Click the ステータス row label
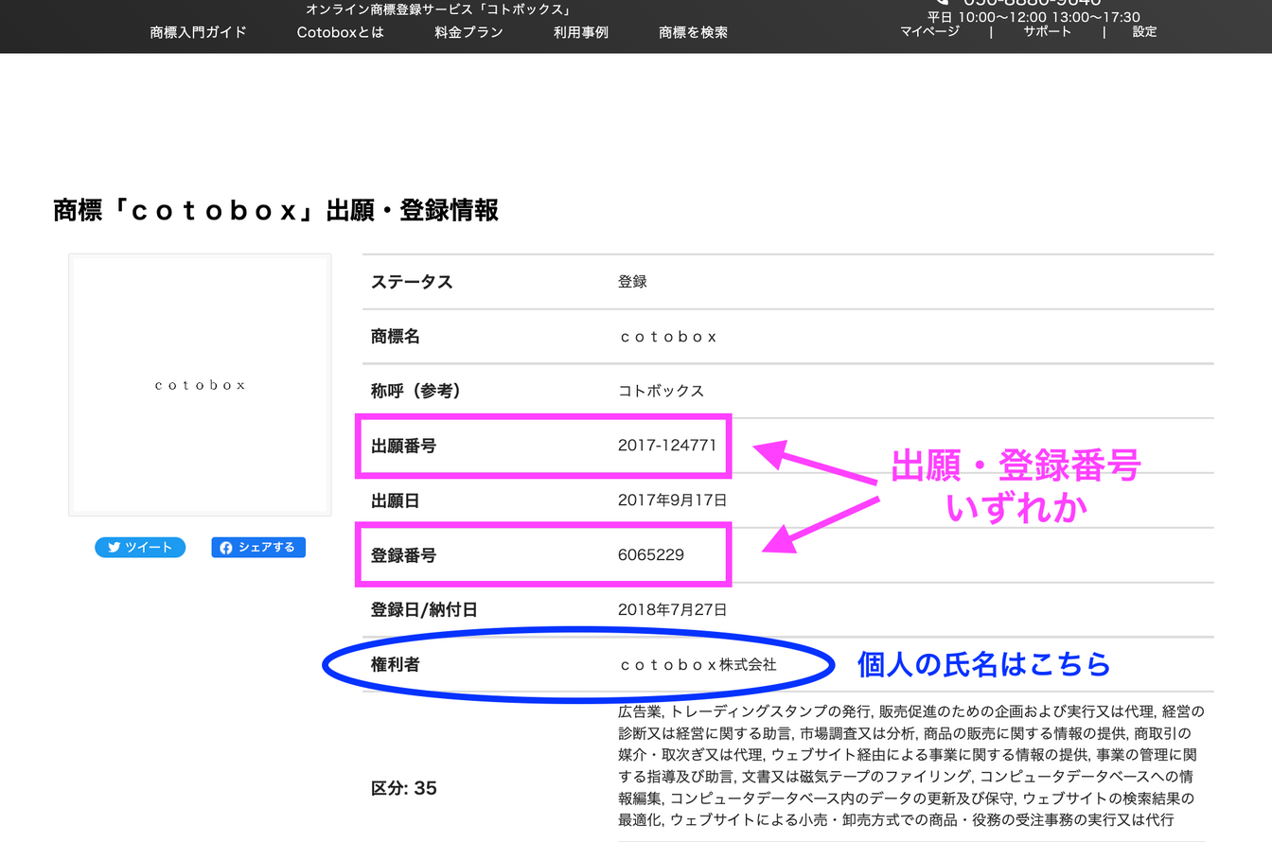 click(412, 281)
